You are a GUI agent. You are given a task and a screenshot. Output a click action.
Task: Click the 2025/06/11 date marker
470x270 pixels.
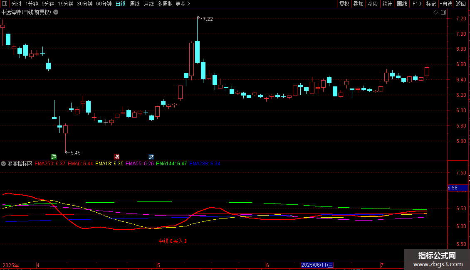tap(317, 265)
